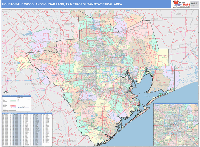The height and width of the screenshot is (147, 200).
Task: Click the MATAGORDA county label
Action: tap(67, 141)
